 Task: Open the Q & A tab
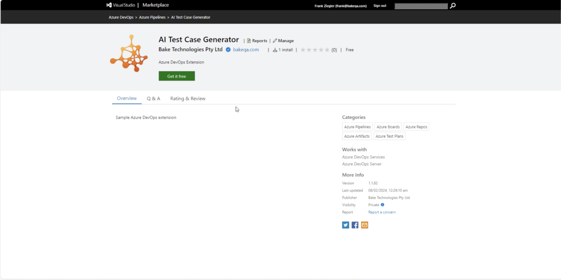(153, 99)
